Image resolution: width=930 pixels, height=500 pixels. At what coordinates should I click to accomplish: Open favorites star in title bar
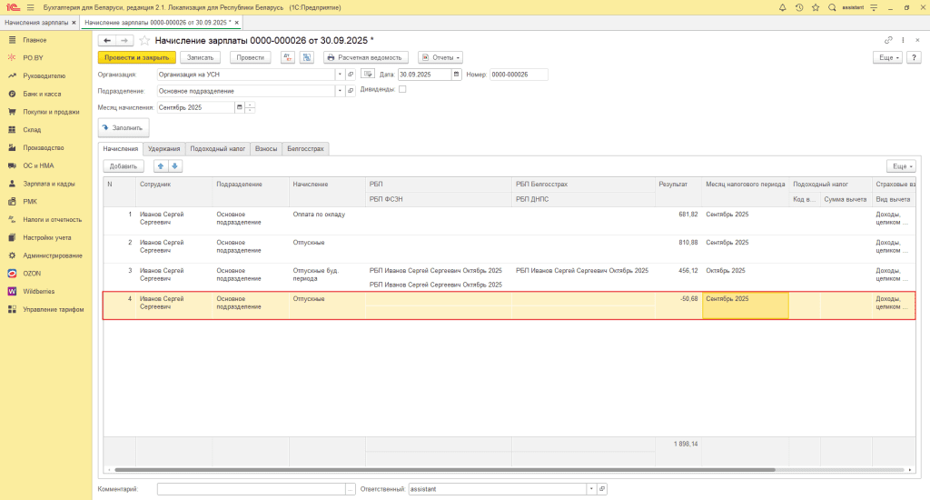point(816,7)
